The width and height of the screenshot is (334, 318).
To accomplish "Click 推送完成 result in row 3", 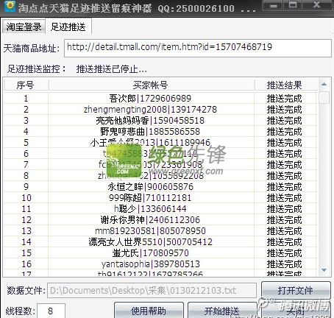I will [x=285, y=121].
